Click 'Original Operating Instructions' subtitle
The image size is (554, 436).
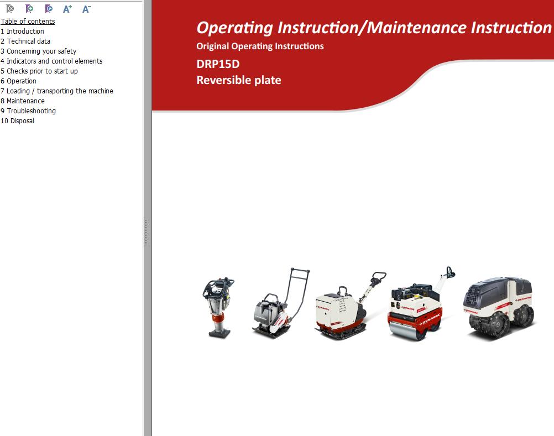pyautogui.click(x=260, y=46)
